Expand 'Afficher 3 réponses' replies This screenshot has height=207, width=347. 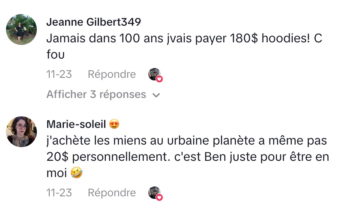click(96, 94)
